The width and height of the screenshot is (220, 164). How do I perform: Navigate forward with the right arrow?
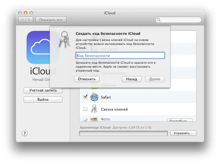click(29, 20)
